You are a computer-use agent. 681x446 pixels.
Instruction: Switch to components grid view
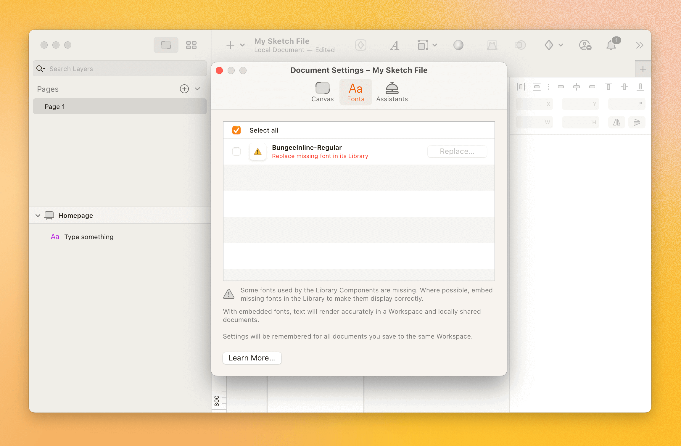pos(191,45)
